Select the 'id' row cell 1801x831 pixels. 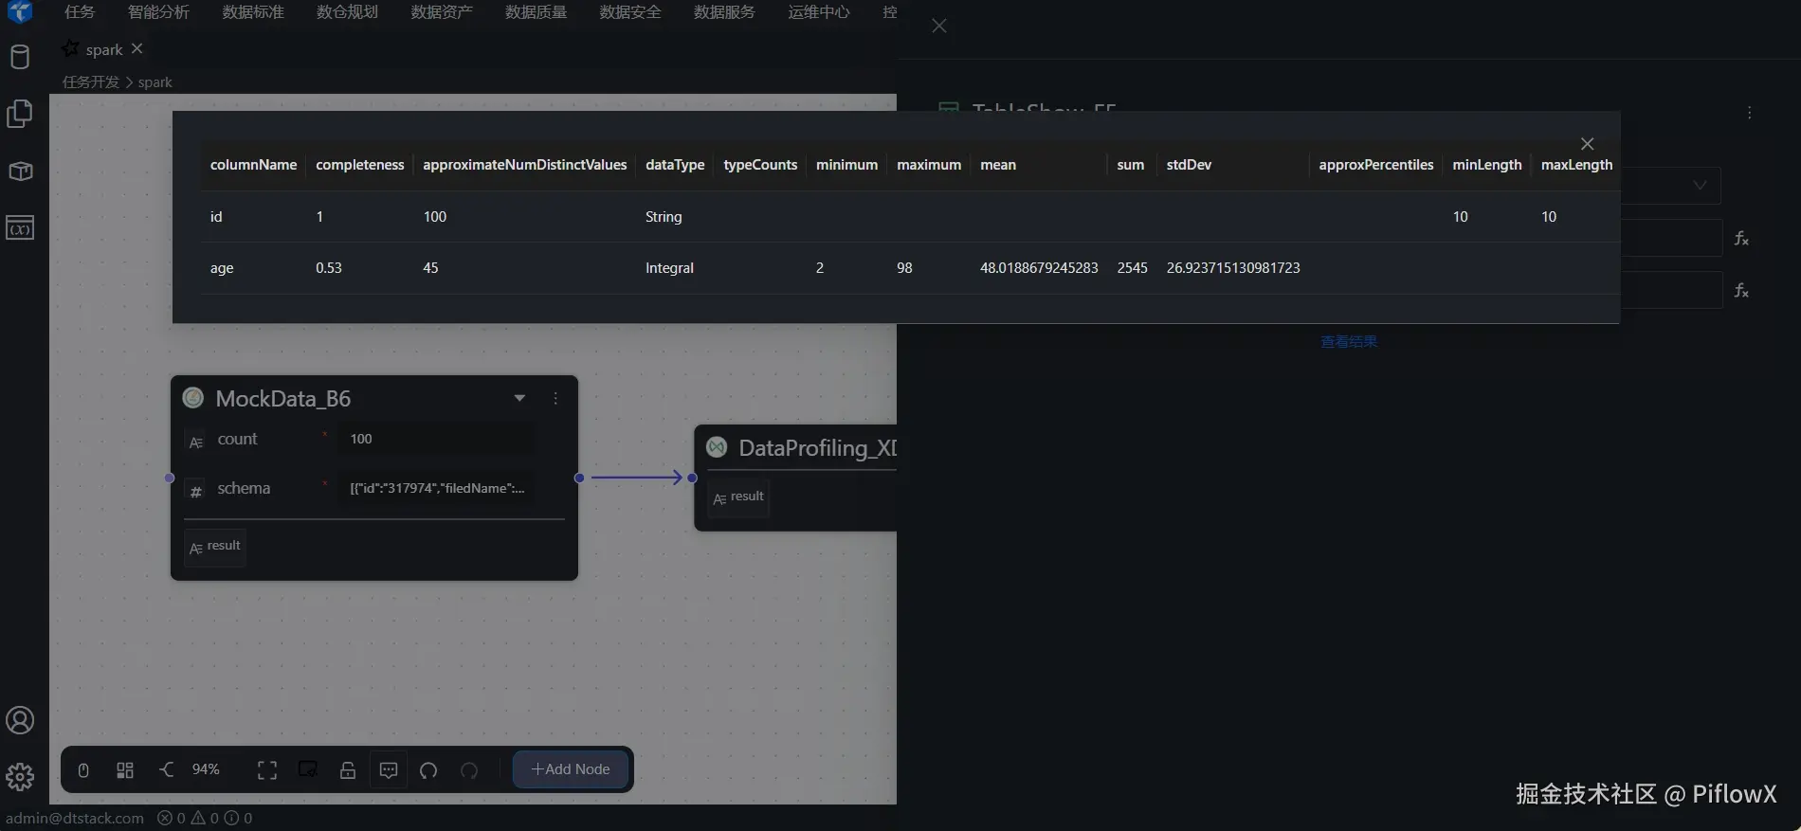216,217
